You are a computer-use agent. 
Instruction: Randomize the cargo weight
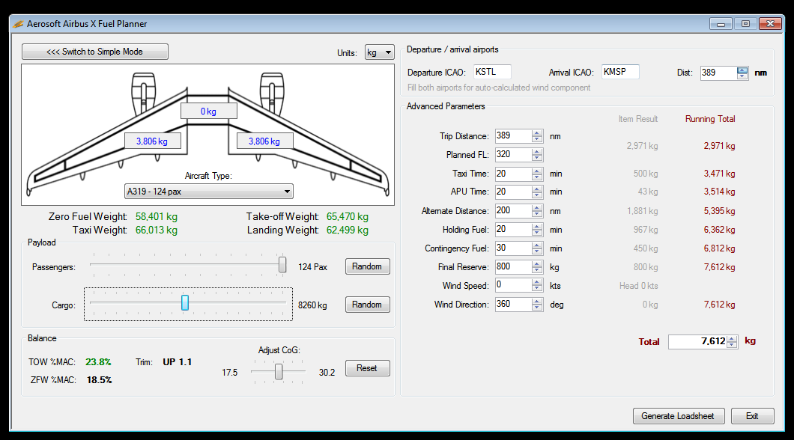coord(367,305)
